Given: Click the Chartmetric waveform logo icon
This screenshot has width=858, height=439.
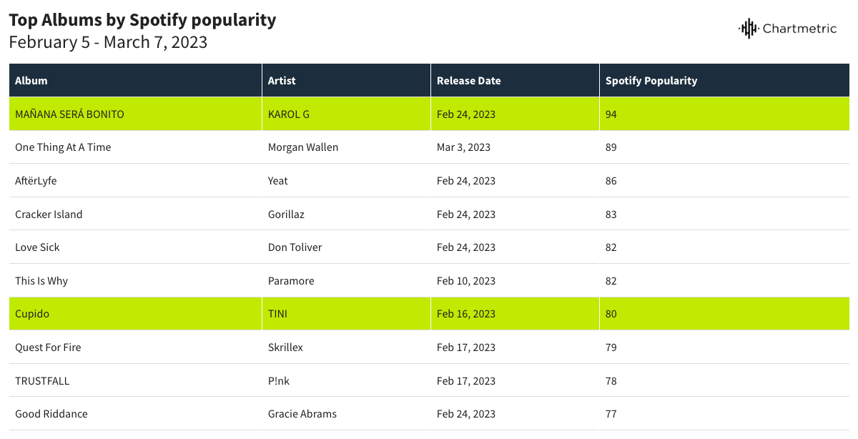Looking at the screenshot, I should pyautogui.click(x=748, y=29).
